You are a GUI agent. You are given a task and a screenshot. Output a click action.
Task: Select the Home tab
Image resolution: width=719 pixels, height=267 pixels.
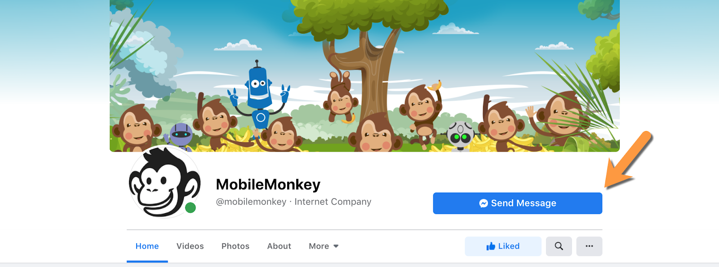147,246
